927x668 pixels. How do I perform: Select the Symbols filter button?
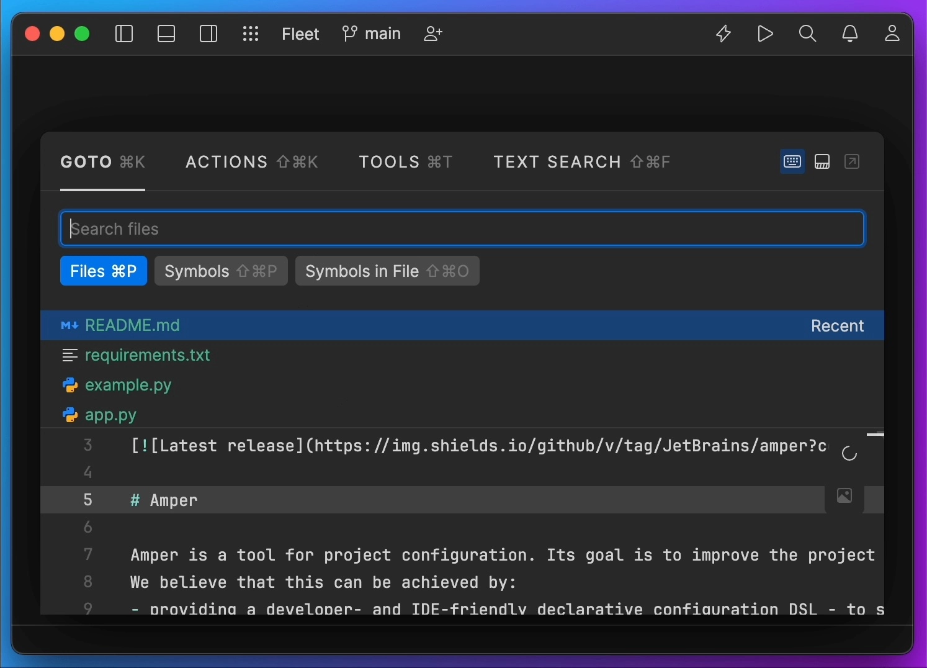coord(221,271)
